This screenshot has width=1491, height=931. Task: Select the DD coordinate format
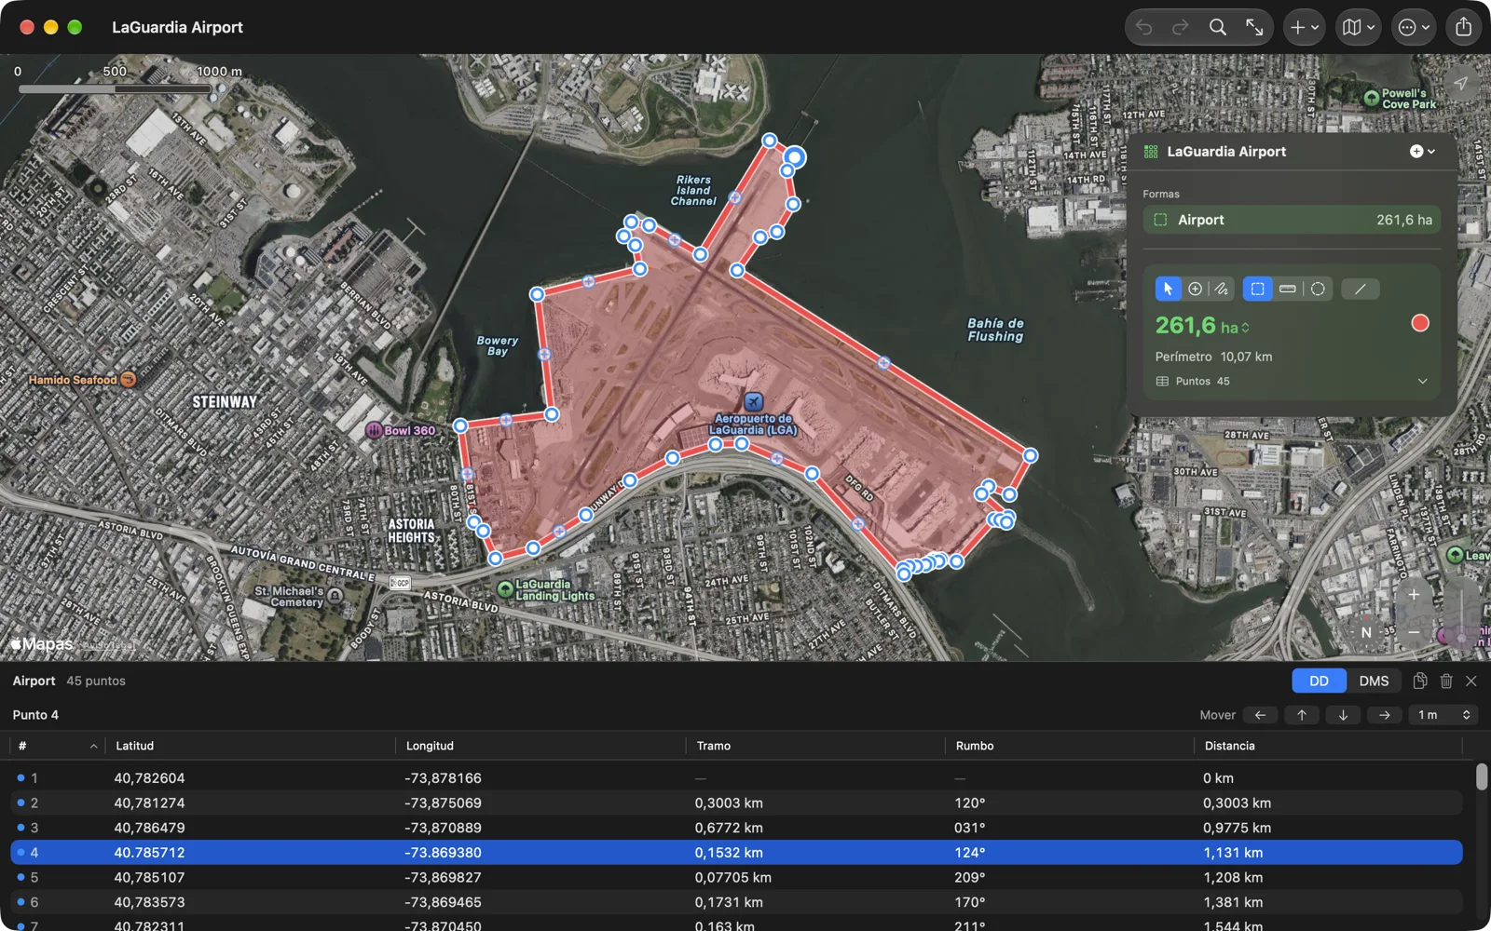coord(1319,681)
